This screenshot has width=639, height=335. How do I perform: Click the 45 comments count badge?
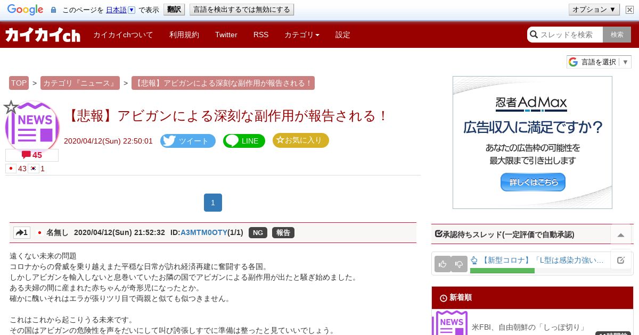[x=32, y=155]
